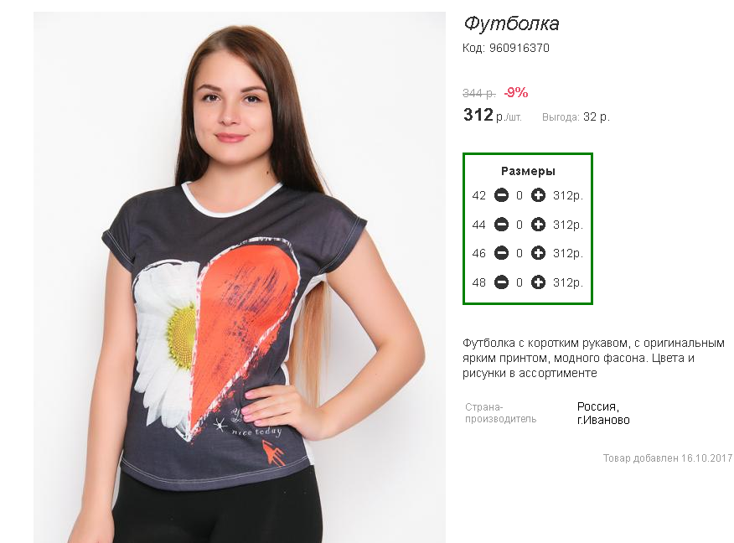The image size is (734, 543).
Task: Decrease quantity for size 48
Action: (x=501, y=282)
